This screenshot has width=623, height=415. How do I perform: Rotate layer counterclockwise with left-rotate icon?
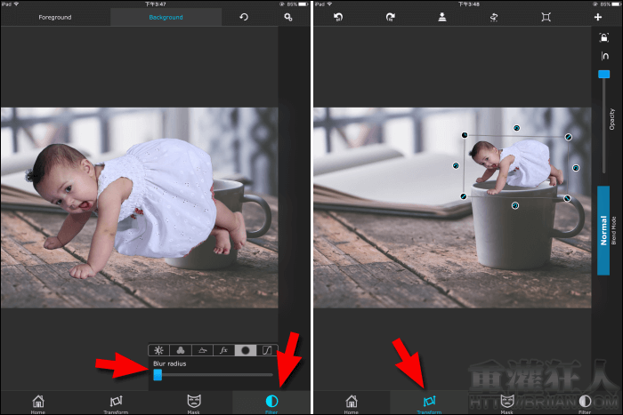(338, 17)
